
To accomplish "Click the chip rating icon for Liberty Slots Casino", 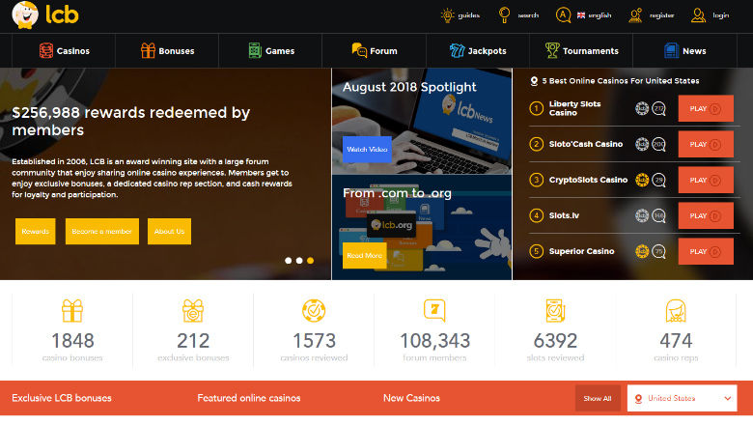I will (642, 108).
